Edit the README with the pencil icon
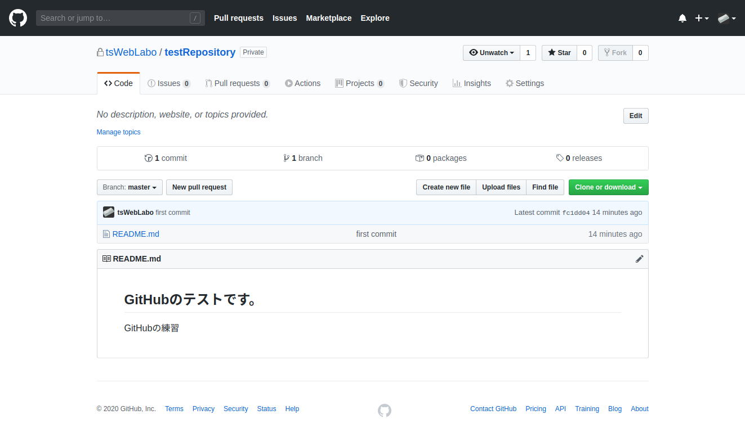Screen dimensions: 745x446 point(639,259)
